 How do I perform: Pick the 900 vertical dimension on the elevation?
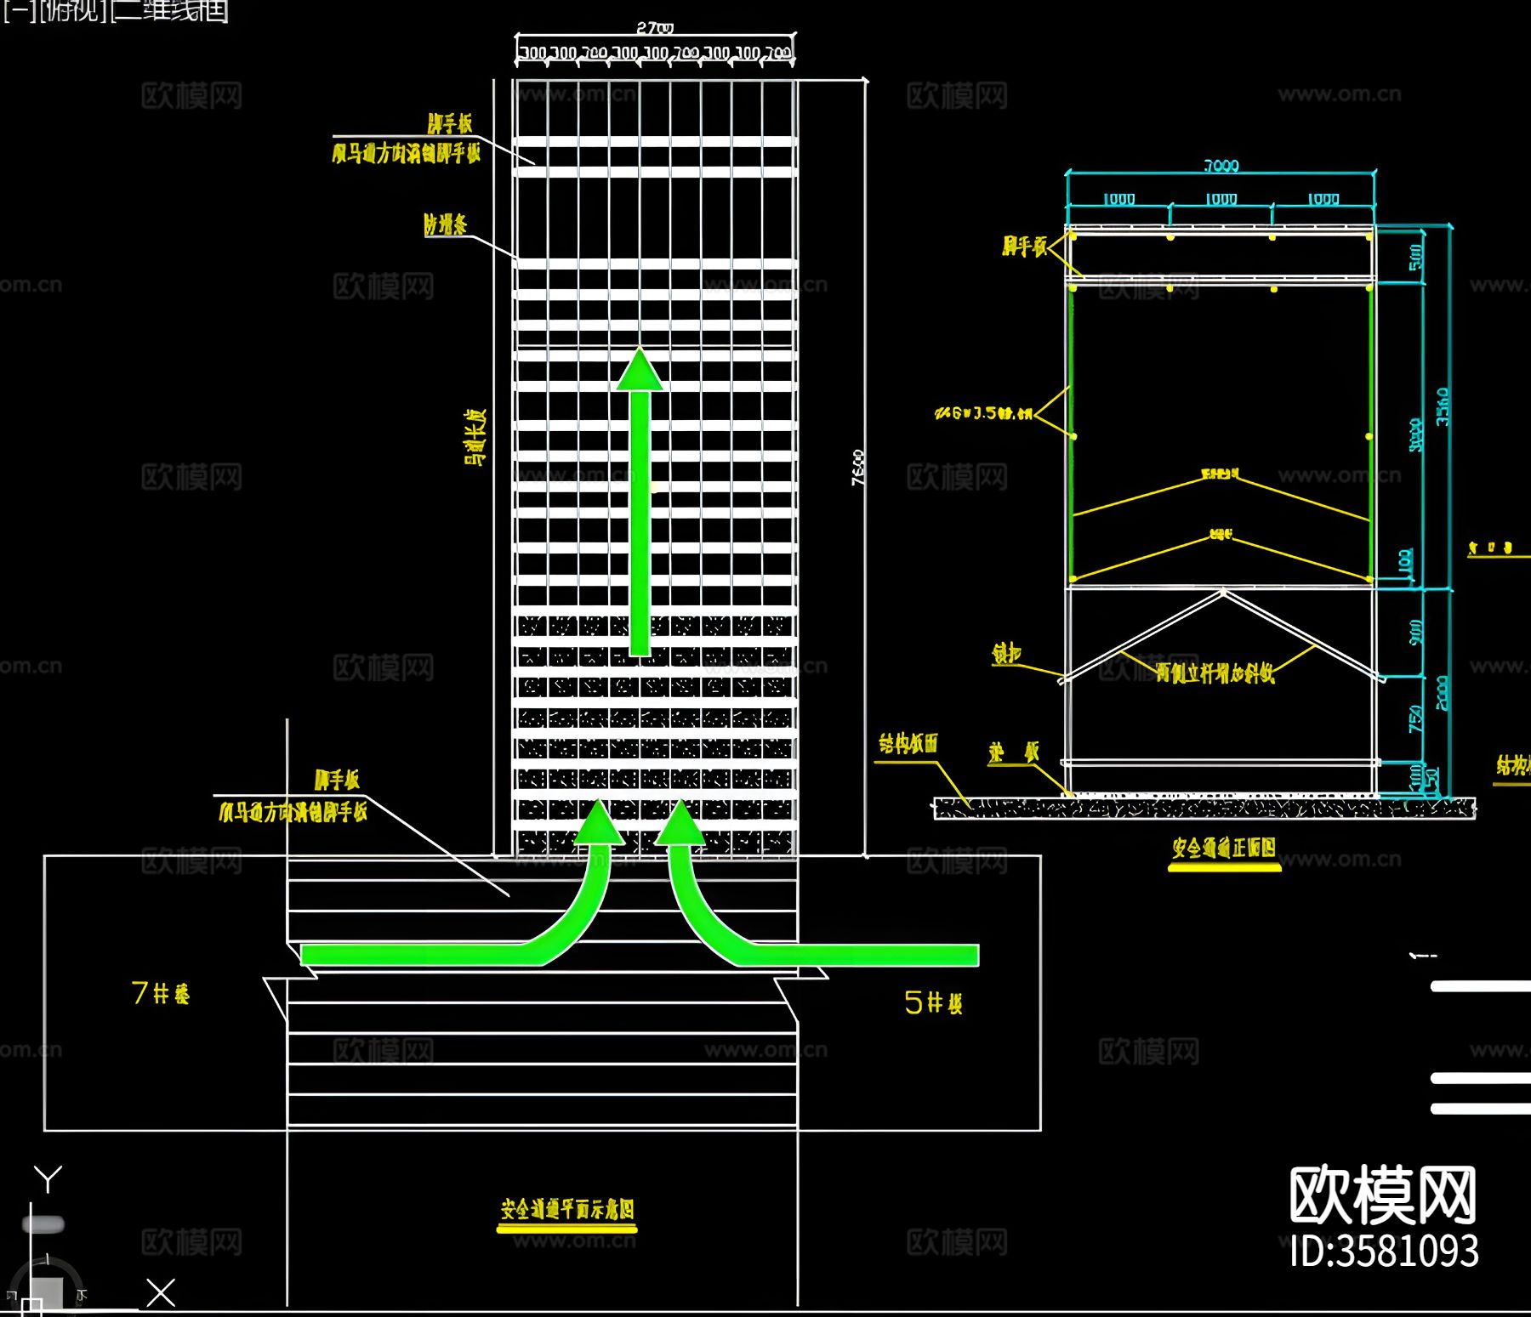click(1415, 632)
